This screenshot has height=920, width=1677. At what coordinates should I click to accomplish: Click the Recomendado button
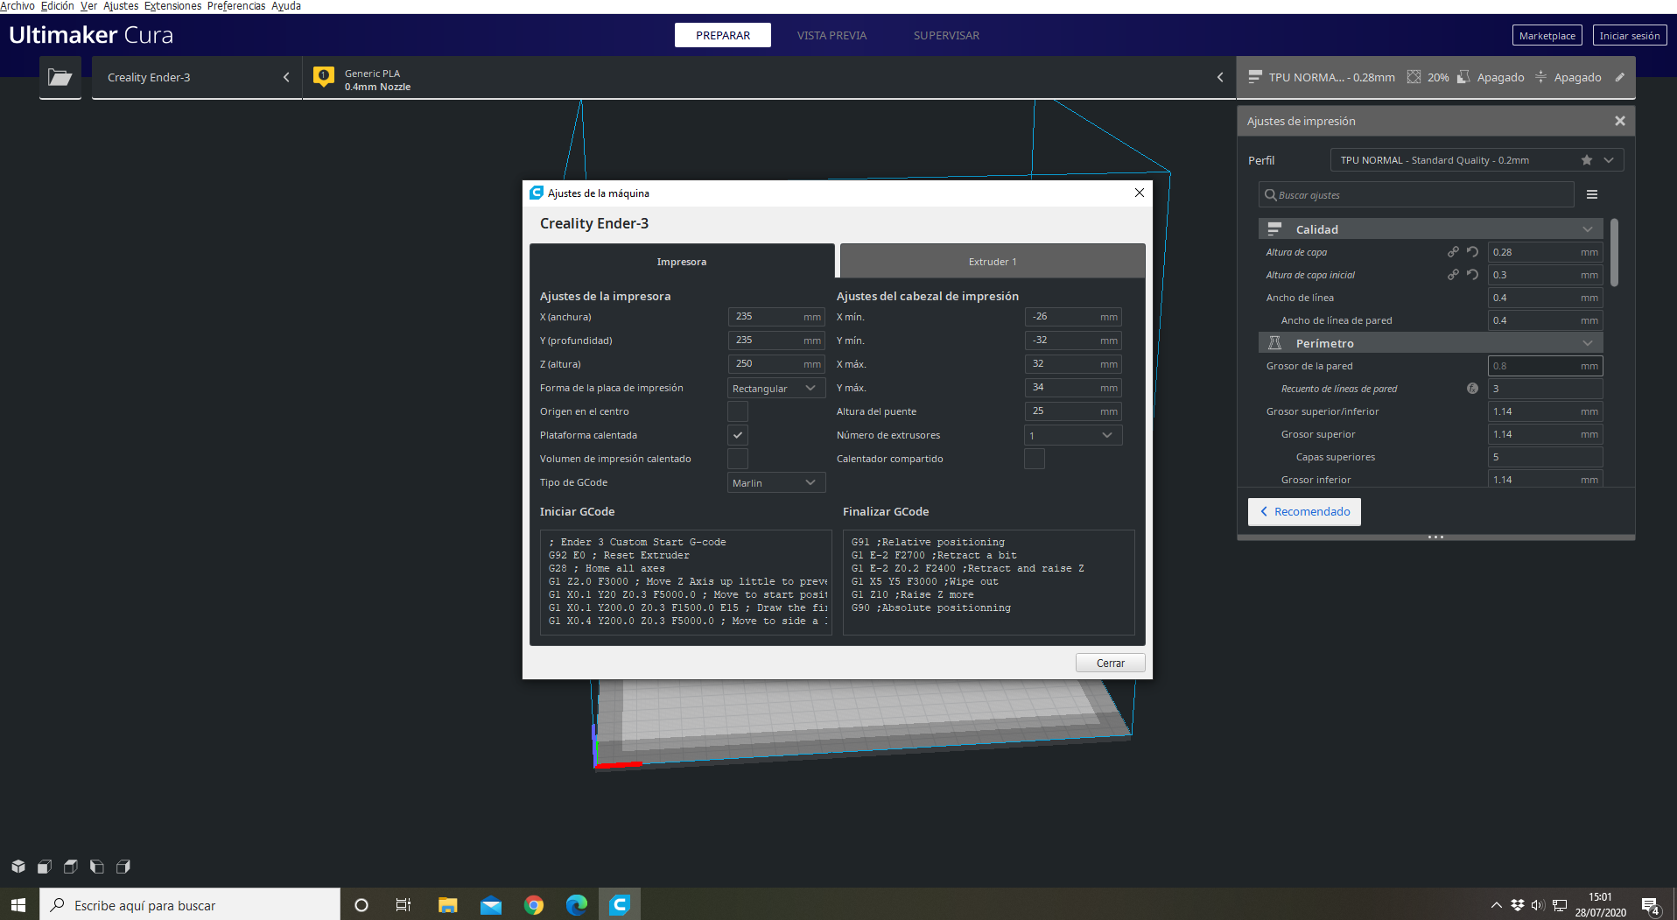coord(1304,511)
